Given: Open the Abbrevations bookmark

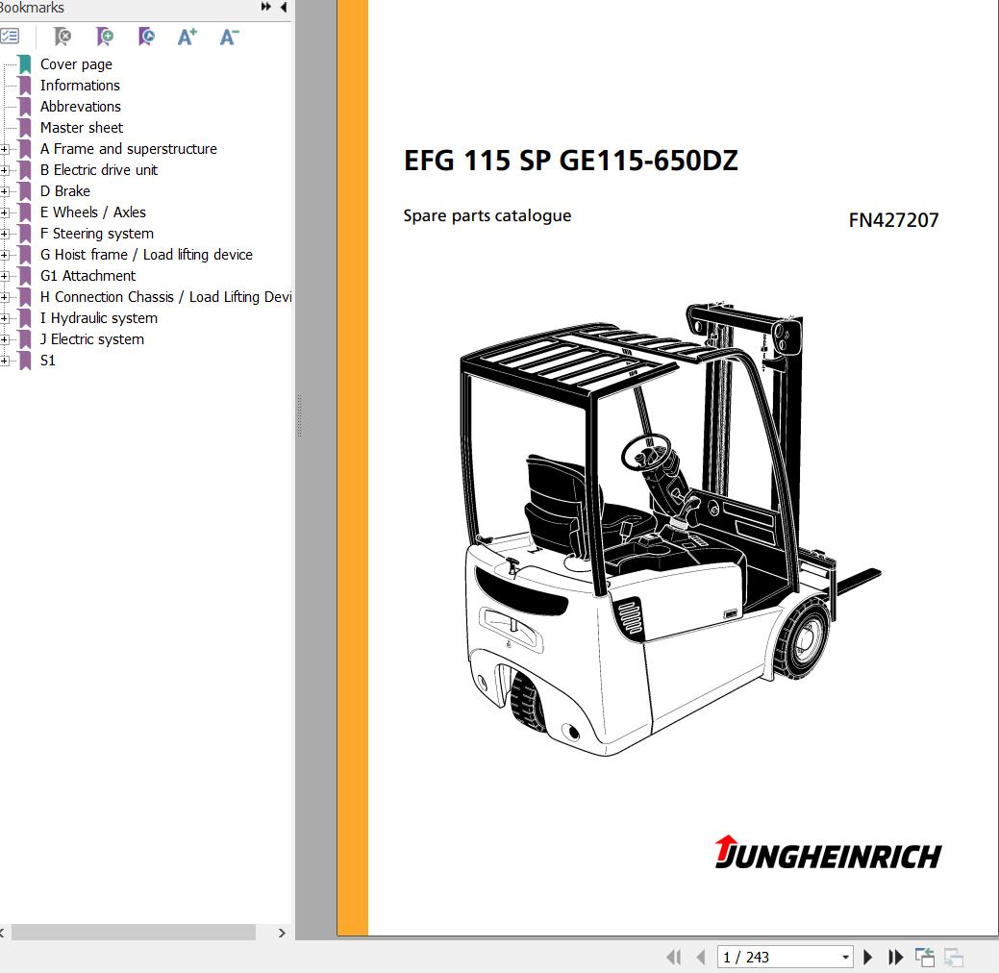Looking at the screenshot, I should [x=80, y=107].
